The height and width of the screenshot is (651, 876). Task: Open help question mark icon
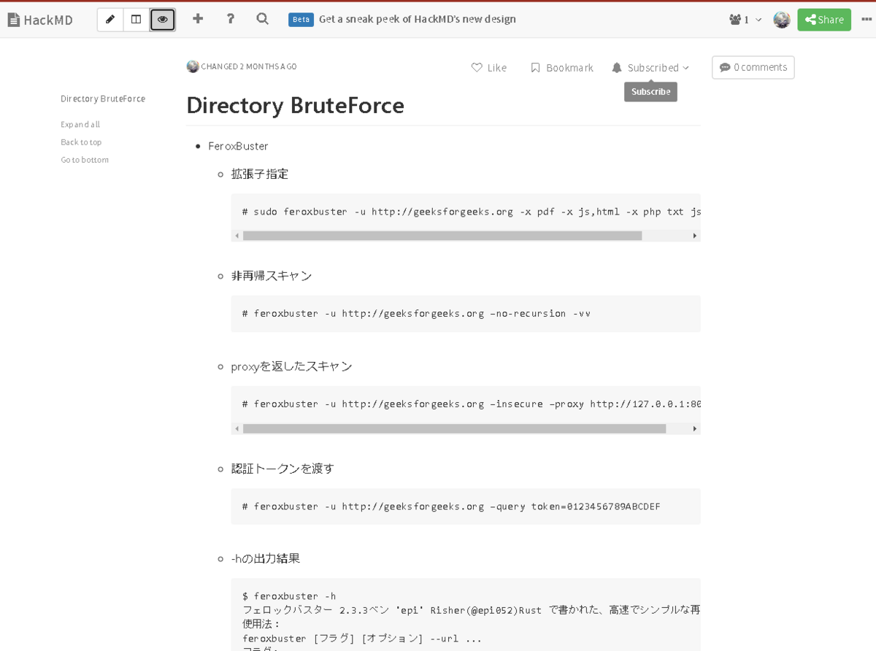click(230, 19)
